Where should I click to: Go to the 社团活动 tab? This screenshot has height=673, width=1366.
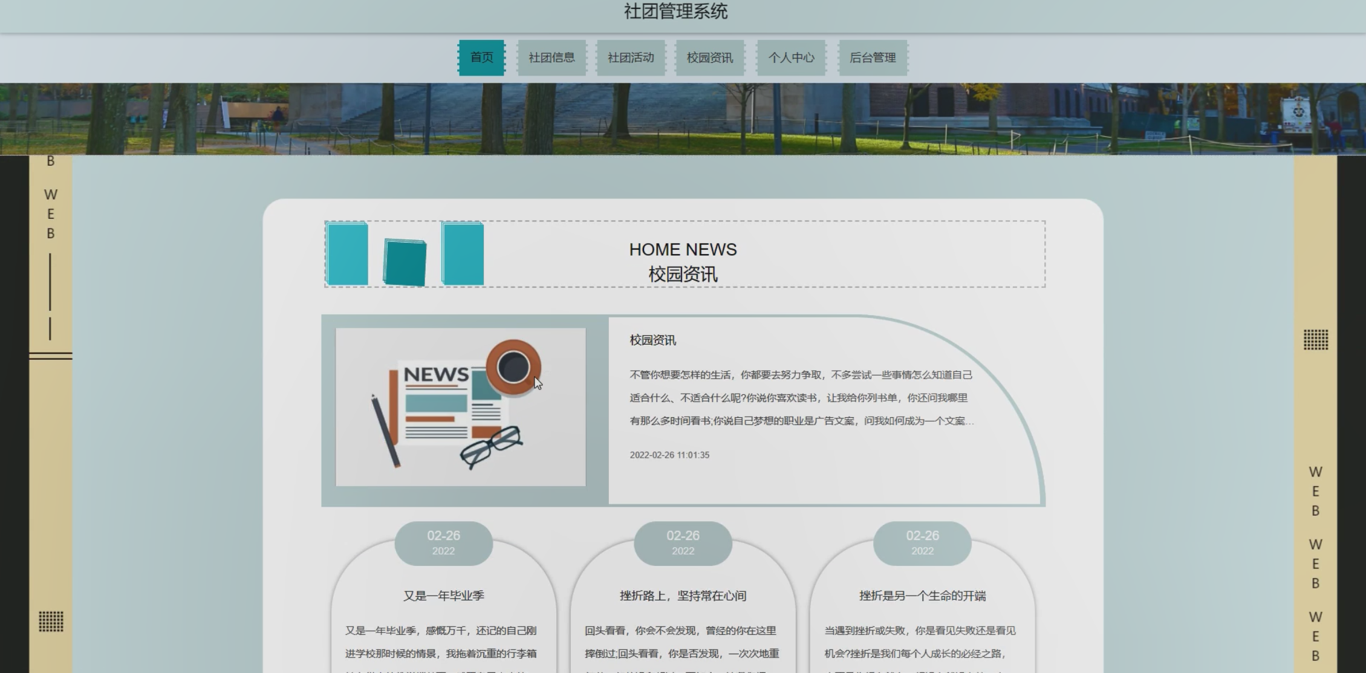(x=631, y=57)
